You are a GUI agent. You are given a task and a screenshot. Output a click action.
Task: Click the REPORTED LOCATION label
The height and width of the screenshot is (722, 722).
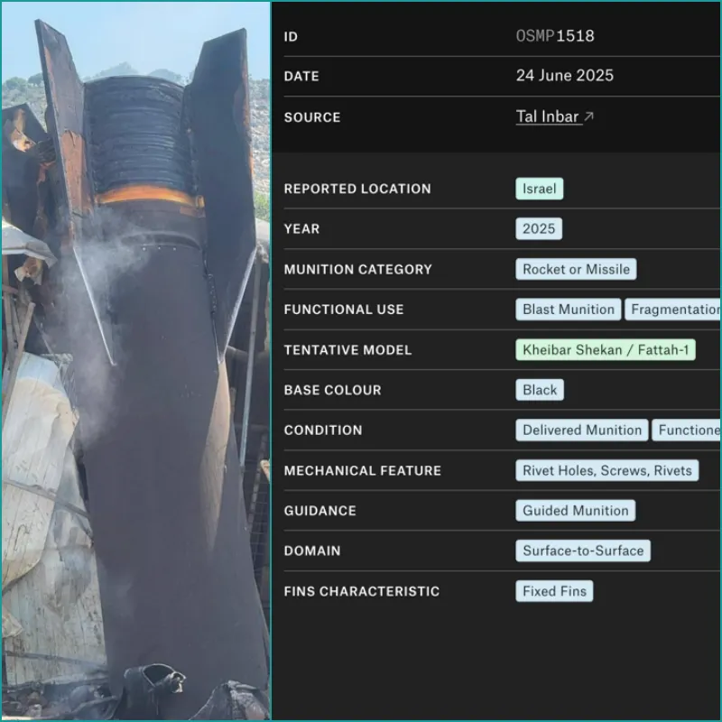[357, 189]
